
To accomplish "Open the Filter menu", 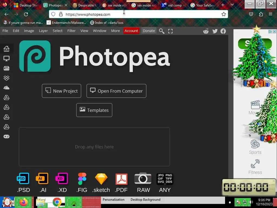I will 71,31.
